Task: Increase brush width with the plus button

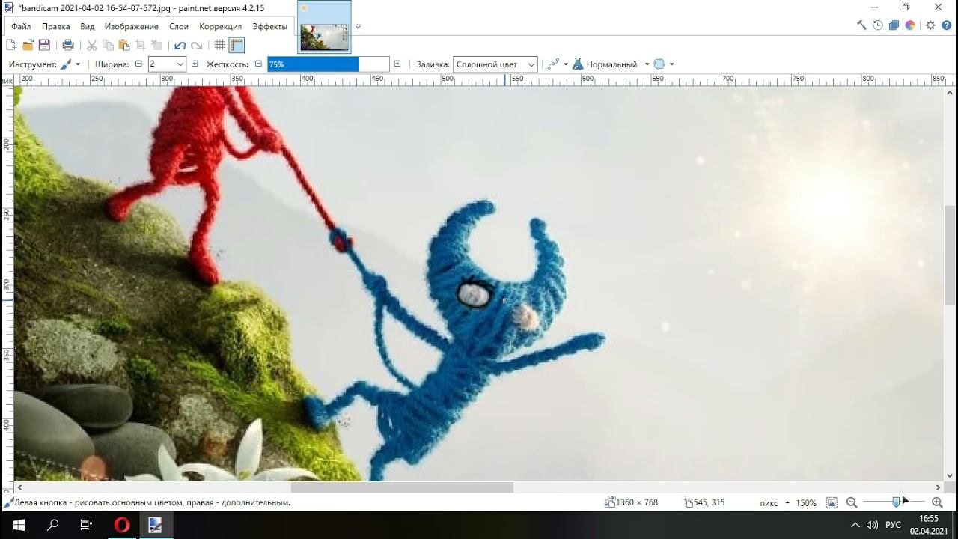Action: coord(195,64)
